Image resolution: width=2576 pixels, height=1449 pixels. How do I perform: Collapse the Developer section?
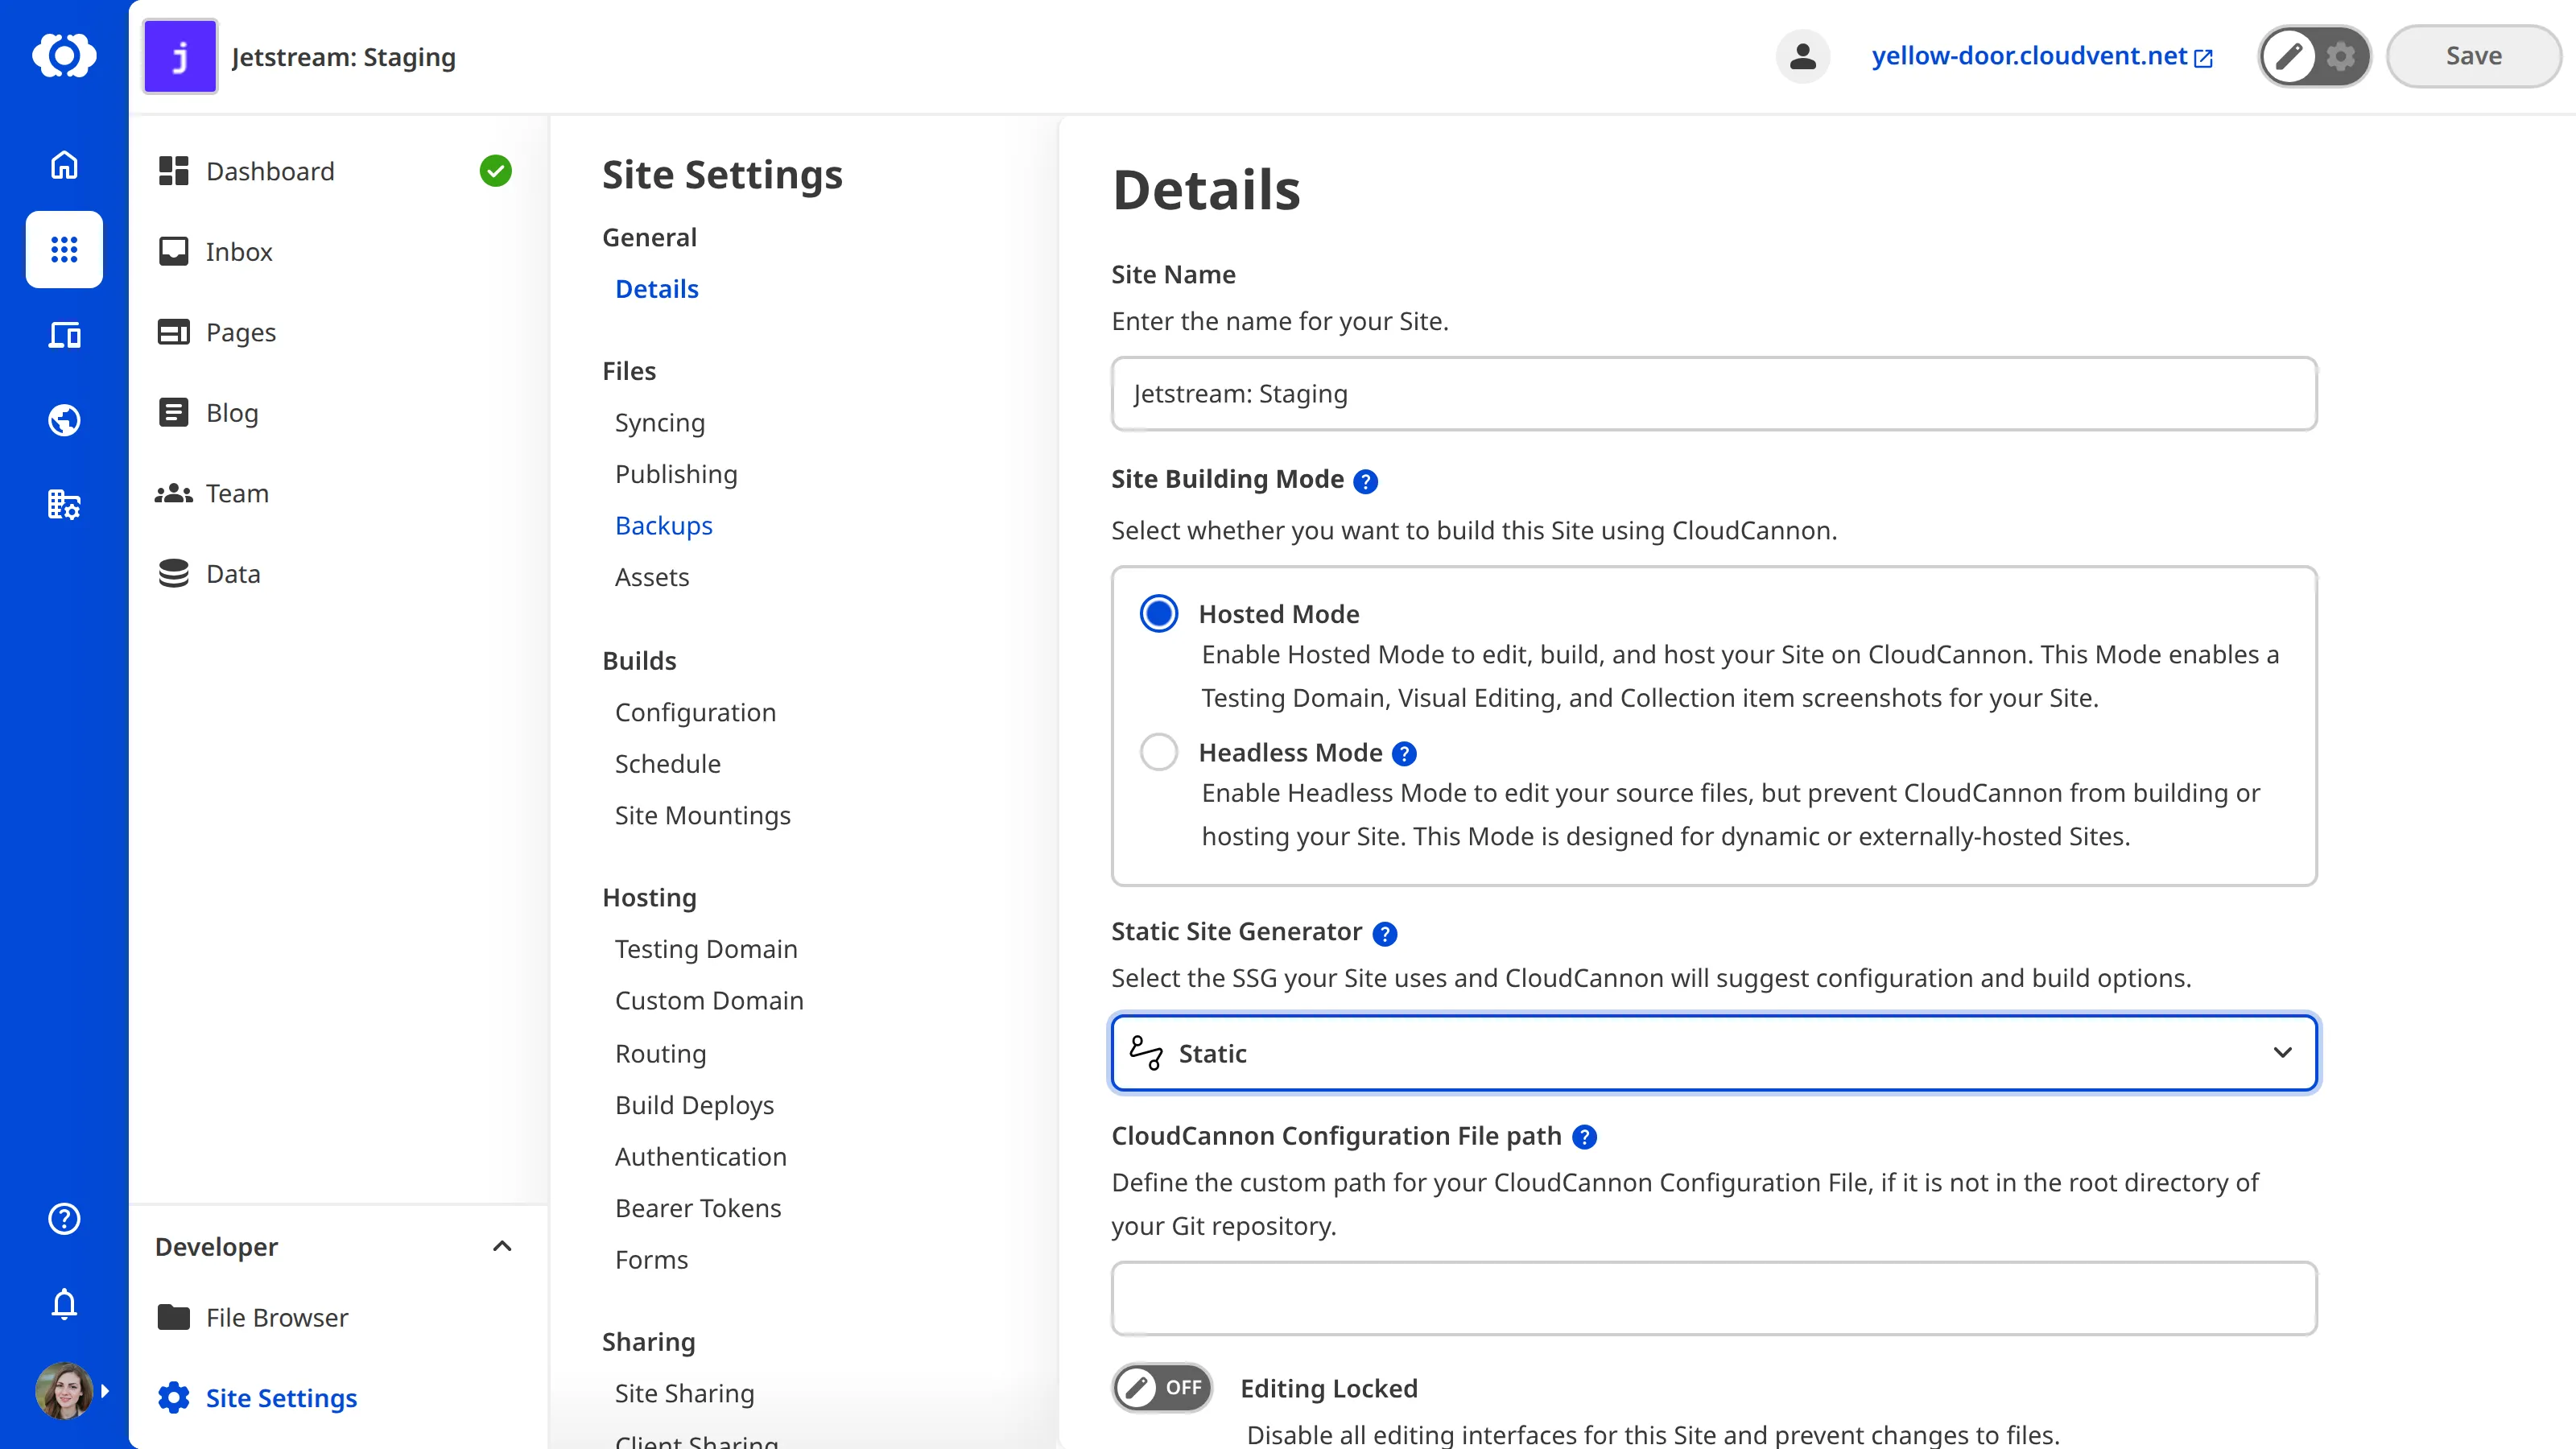point(502,1246)
